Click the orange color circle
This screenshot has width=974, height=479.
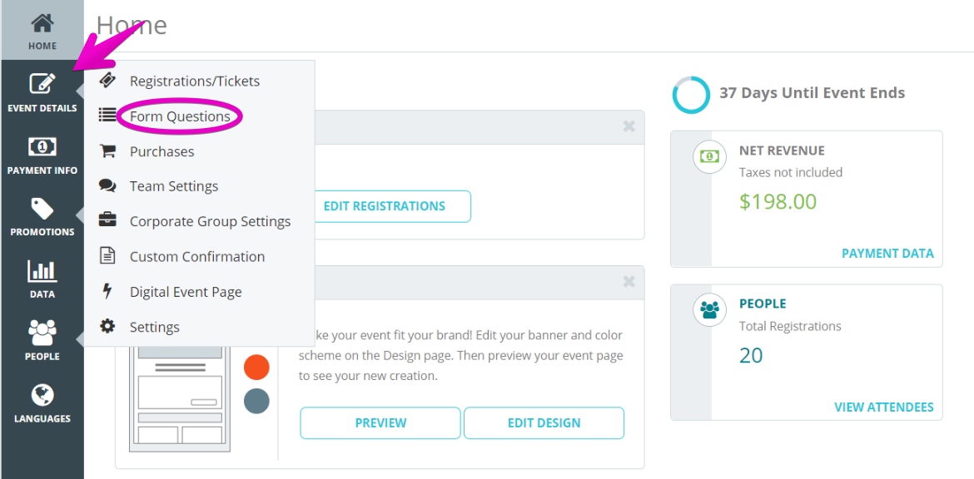[x=256, y=367]
